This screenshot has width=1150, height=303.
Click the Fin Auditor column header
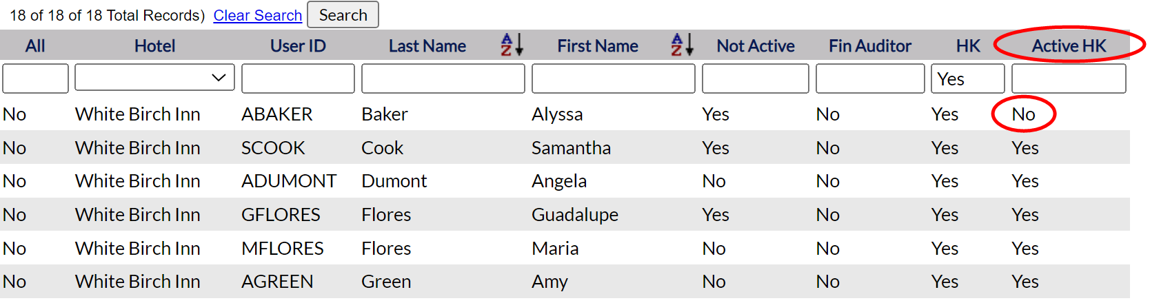pos(870,45)
